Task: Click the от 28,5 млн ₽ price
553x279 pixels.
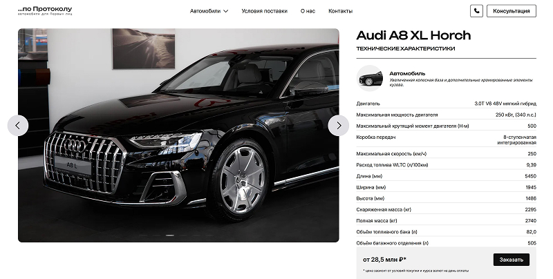Action: point(384,260)
